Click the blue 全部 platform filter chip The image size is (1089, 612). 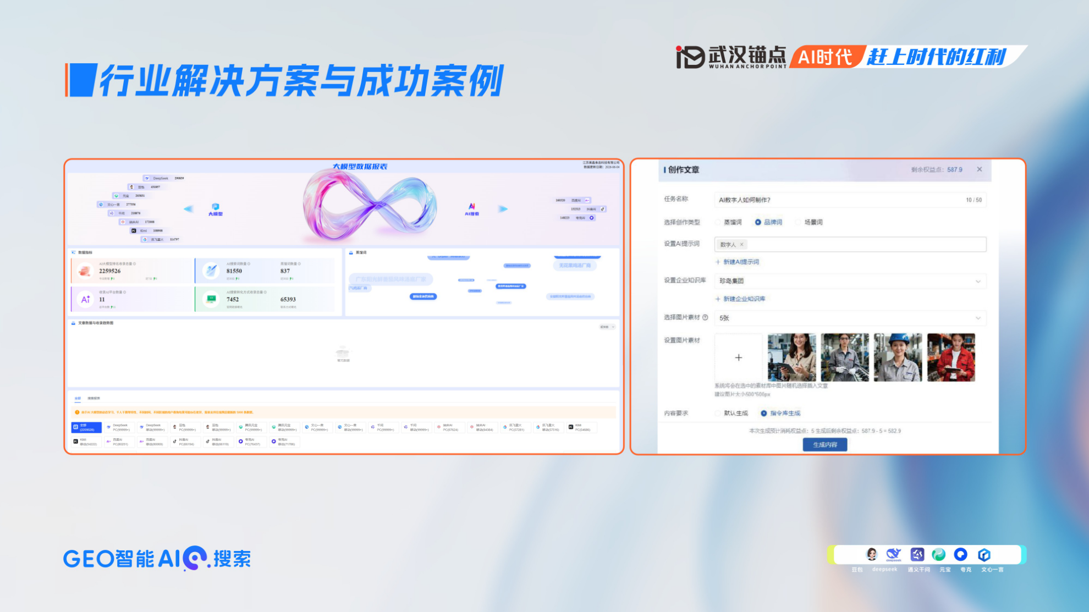(86, 427)
